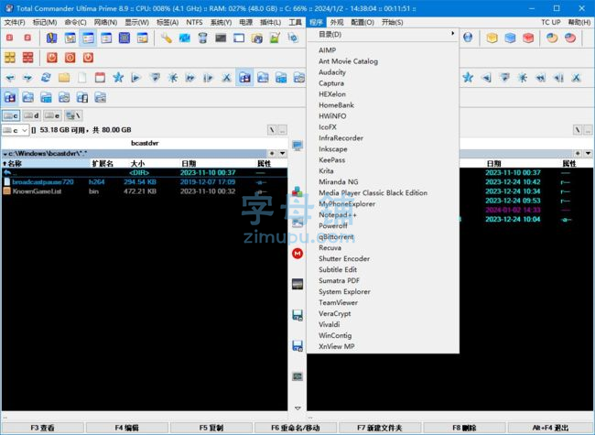The height and width of the screenshot is (435, 595).
Task: Click the orange pie chart icon
Action: pyautogui.click(x=552, y=38)
